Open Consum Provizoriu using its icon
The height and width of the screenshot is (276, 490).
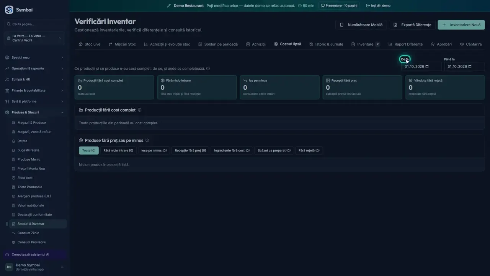tap(14, 242)
